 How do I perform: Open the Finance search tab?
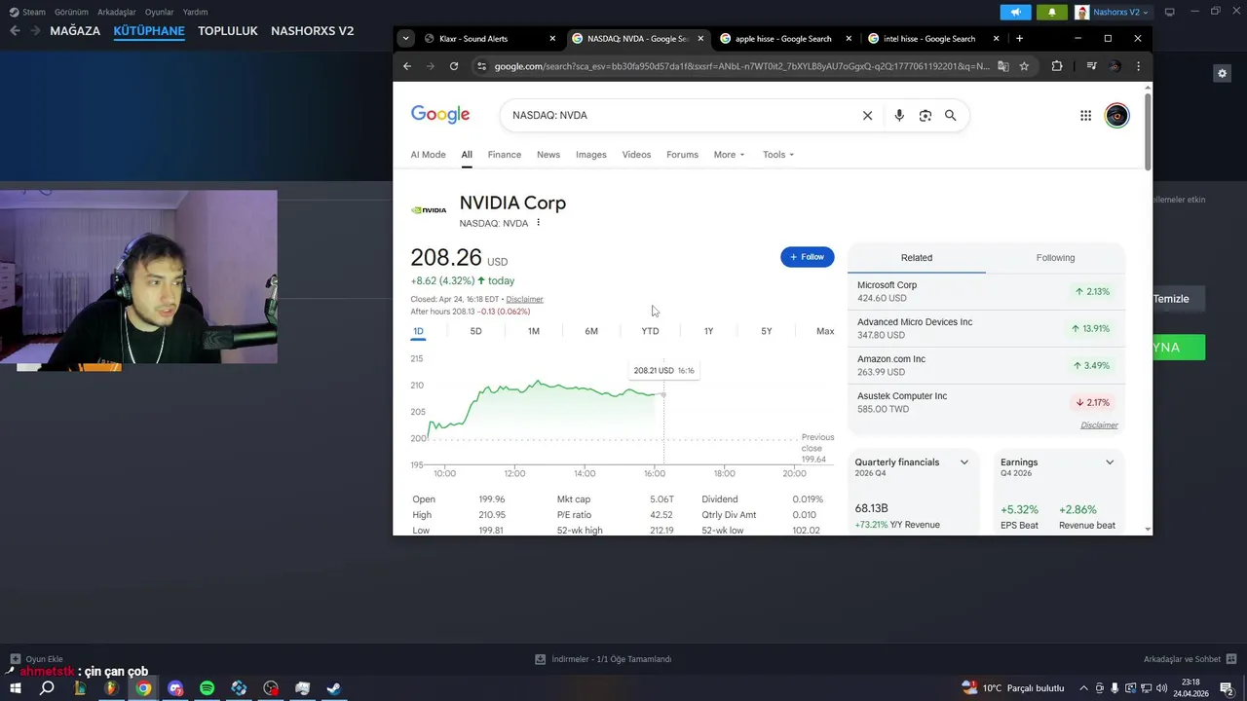(x=505, y=155)
